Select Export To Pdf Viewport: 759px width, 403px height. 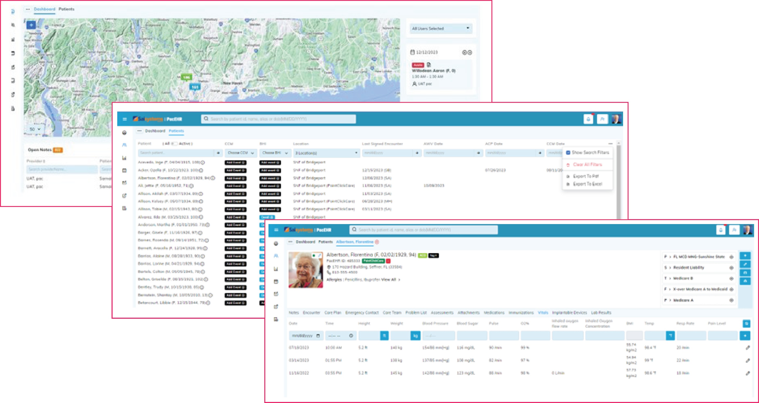(586, 176)
